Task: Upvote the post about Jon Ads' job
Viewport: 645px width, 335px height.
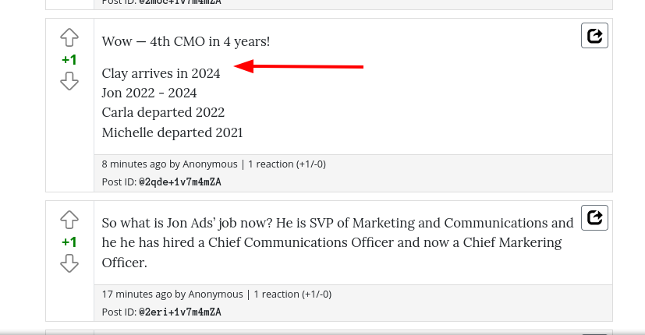Action: click(x=69, y=220)
